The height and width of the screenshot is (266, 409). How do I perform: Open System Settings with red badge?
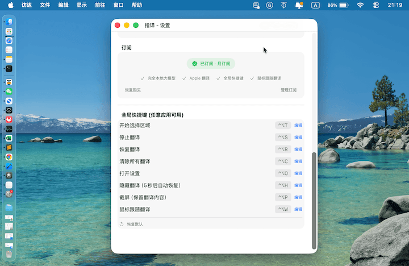click(9, 194)
